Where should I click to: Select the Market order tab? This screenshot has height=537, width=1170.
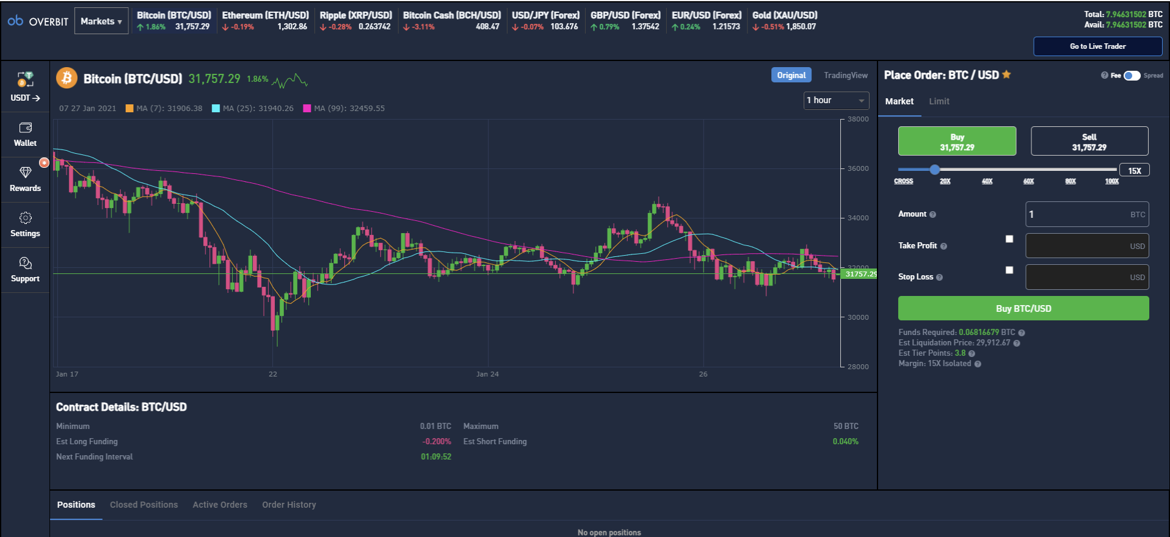tap(899, 101)
